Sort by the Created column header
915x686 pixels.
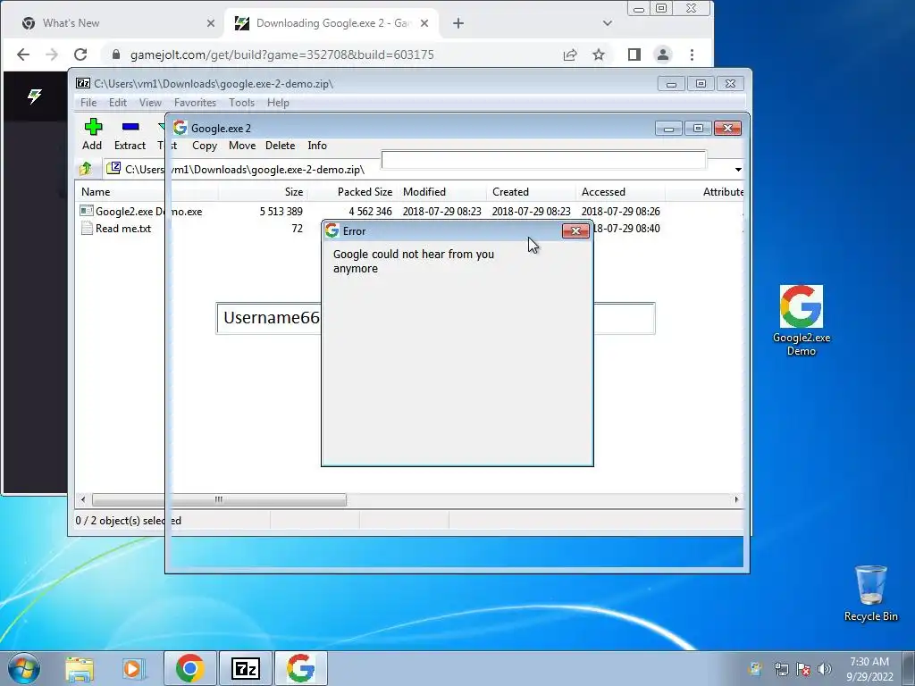click(x=531, y=192)
